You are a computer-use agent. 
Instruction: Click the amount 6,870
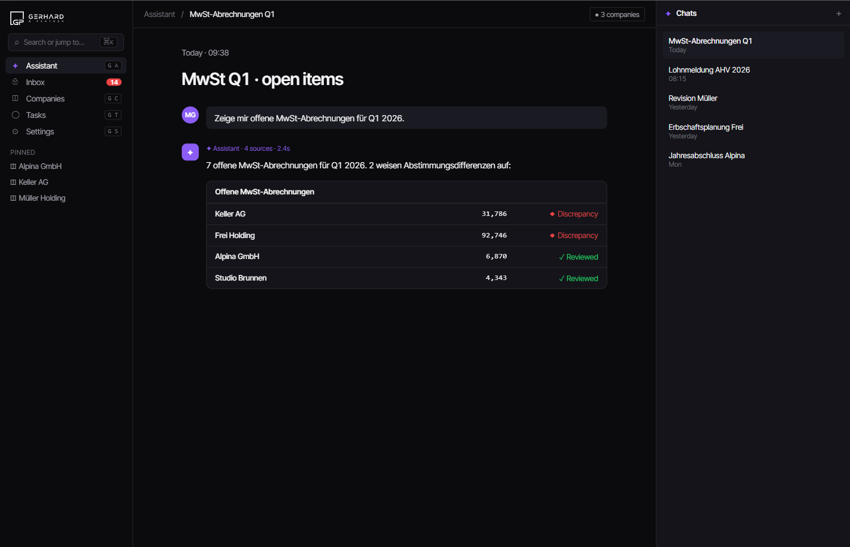(x=496, y=257)
